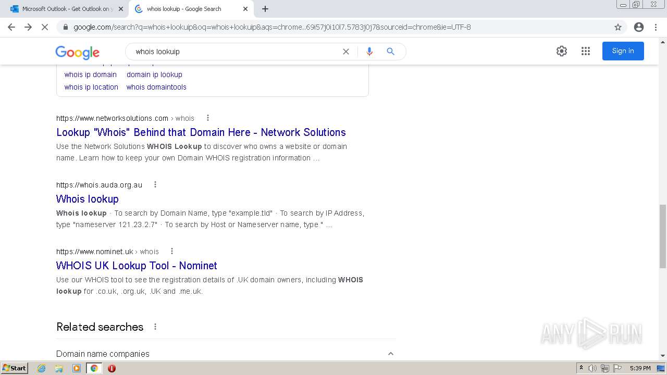Go back to the previous page

11,27
